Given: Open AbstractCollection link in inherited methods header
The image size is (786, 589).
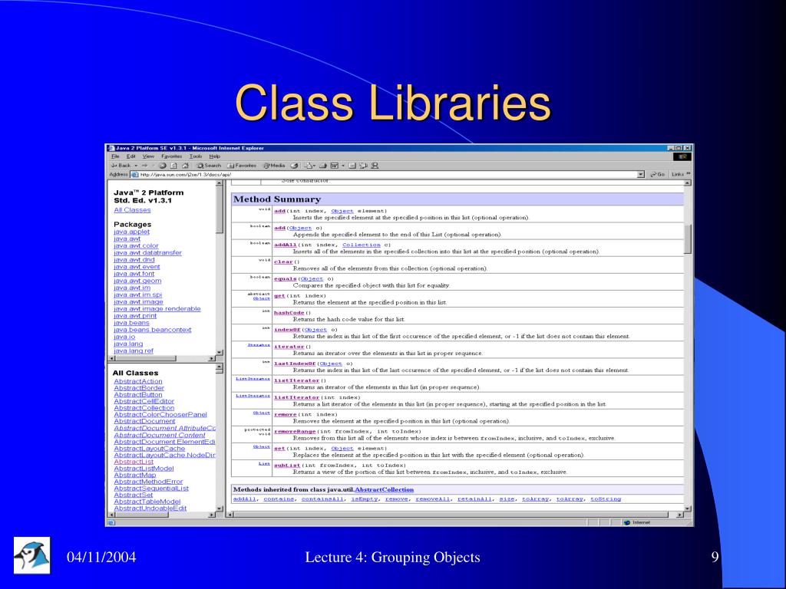Looking at the screenshot, I should click(x=385, y=490).
